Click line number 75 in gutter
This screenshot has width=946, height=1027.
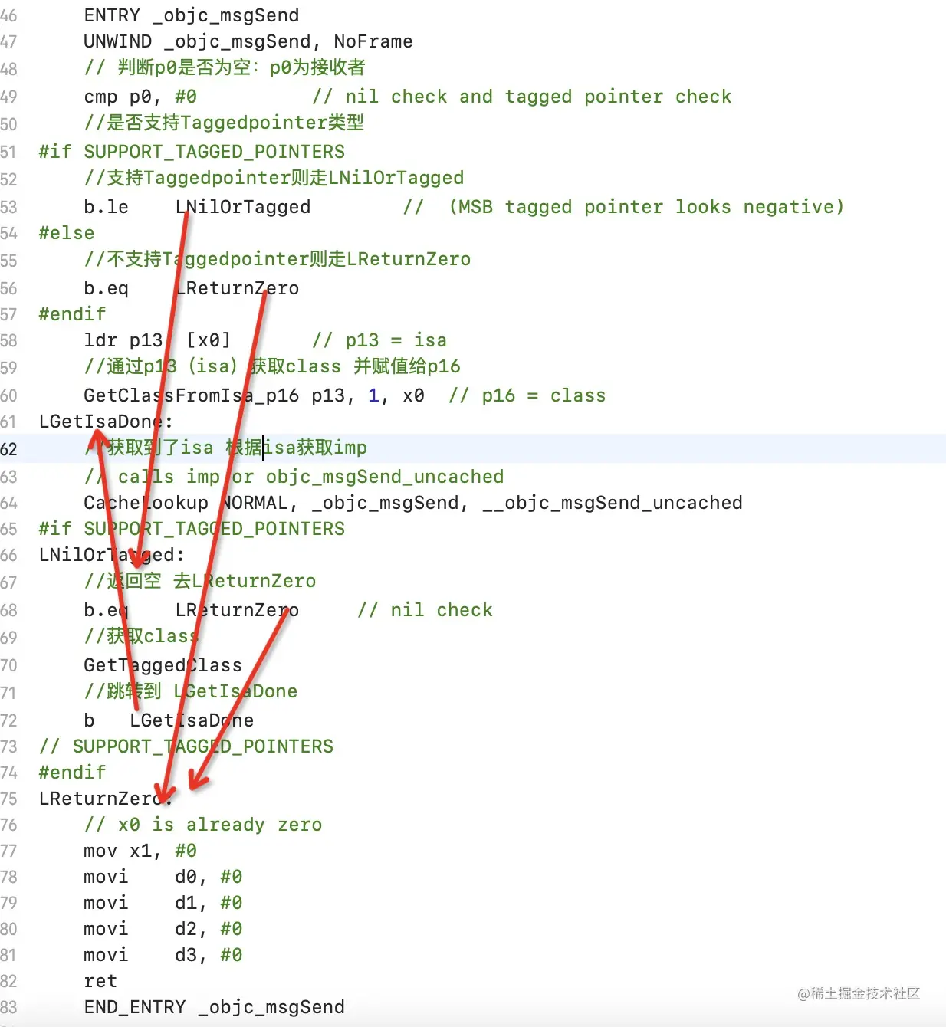coord(8,799)
